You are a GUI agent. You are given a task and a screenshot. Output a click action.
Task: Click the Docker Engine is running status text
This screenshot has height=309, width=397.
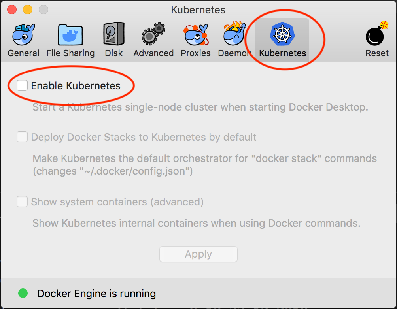(x=96, y=293)
